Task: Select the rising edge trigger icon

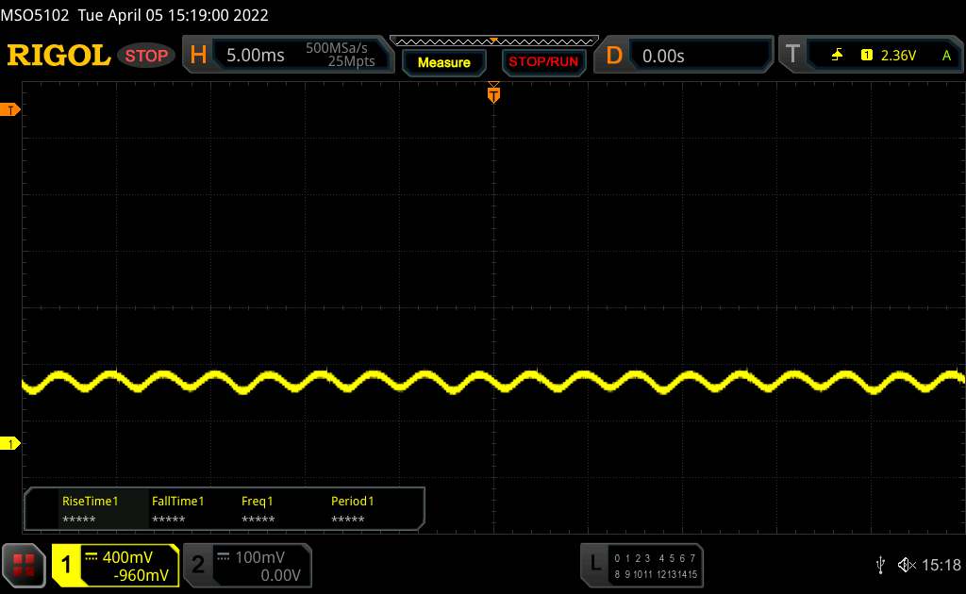Action: click(837, 56)
